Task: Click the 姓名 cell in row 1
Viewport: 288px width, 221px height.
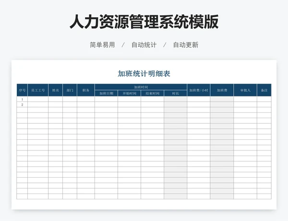Action: (56, 99)
